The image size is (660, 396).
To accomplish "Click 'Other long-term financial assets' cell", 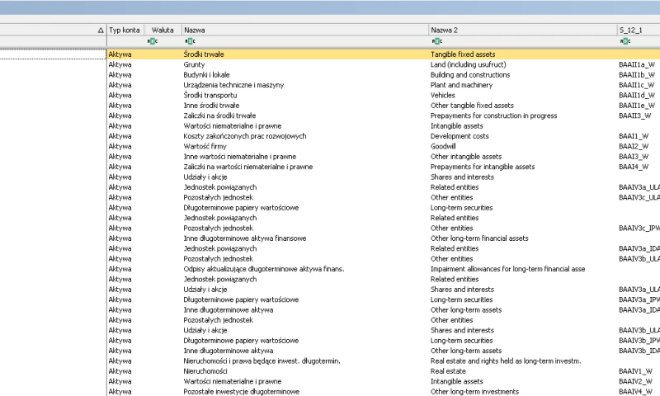I will tap(479, 238).
